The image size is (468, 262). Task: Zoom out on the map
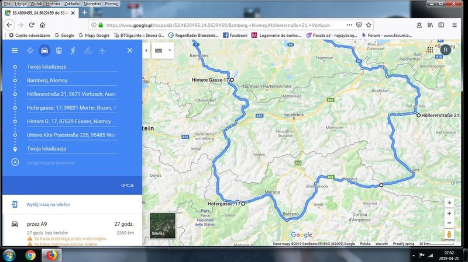click(x=449, y=223)
